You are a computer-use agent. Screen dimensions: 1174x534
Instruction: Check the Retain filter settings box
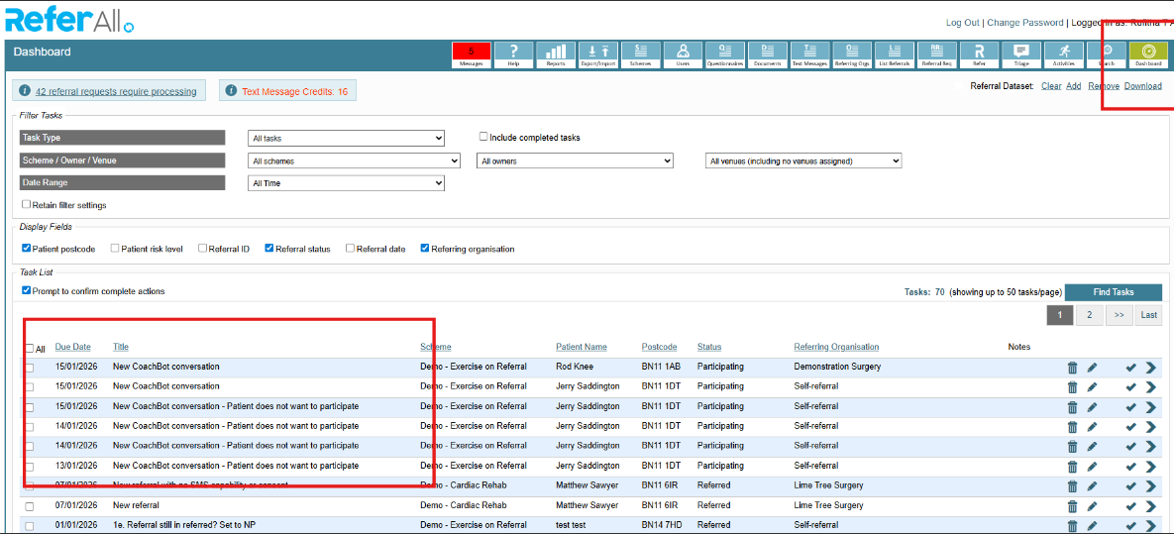tap(27, 205)
